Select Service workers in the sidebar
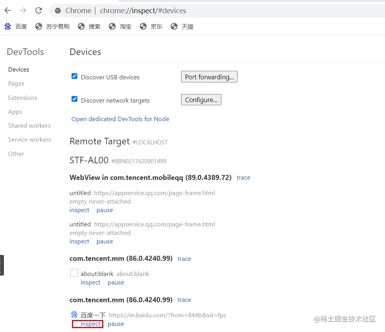The height and width of the screenshot is (332, 385). pyautogui.click(x=29, y=139)
